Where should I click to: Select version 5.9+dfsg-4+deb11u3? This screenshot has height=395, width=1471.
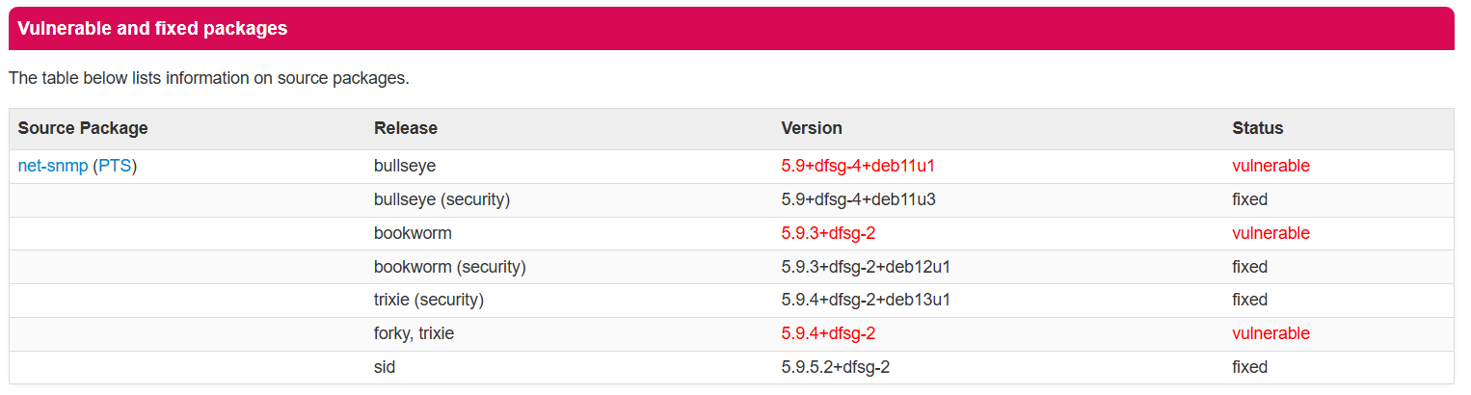pos(859,199)
